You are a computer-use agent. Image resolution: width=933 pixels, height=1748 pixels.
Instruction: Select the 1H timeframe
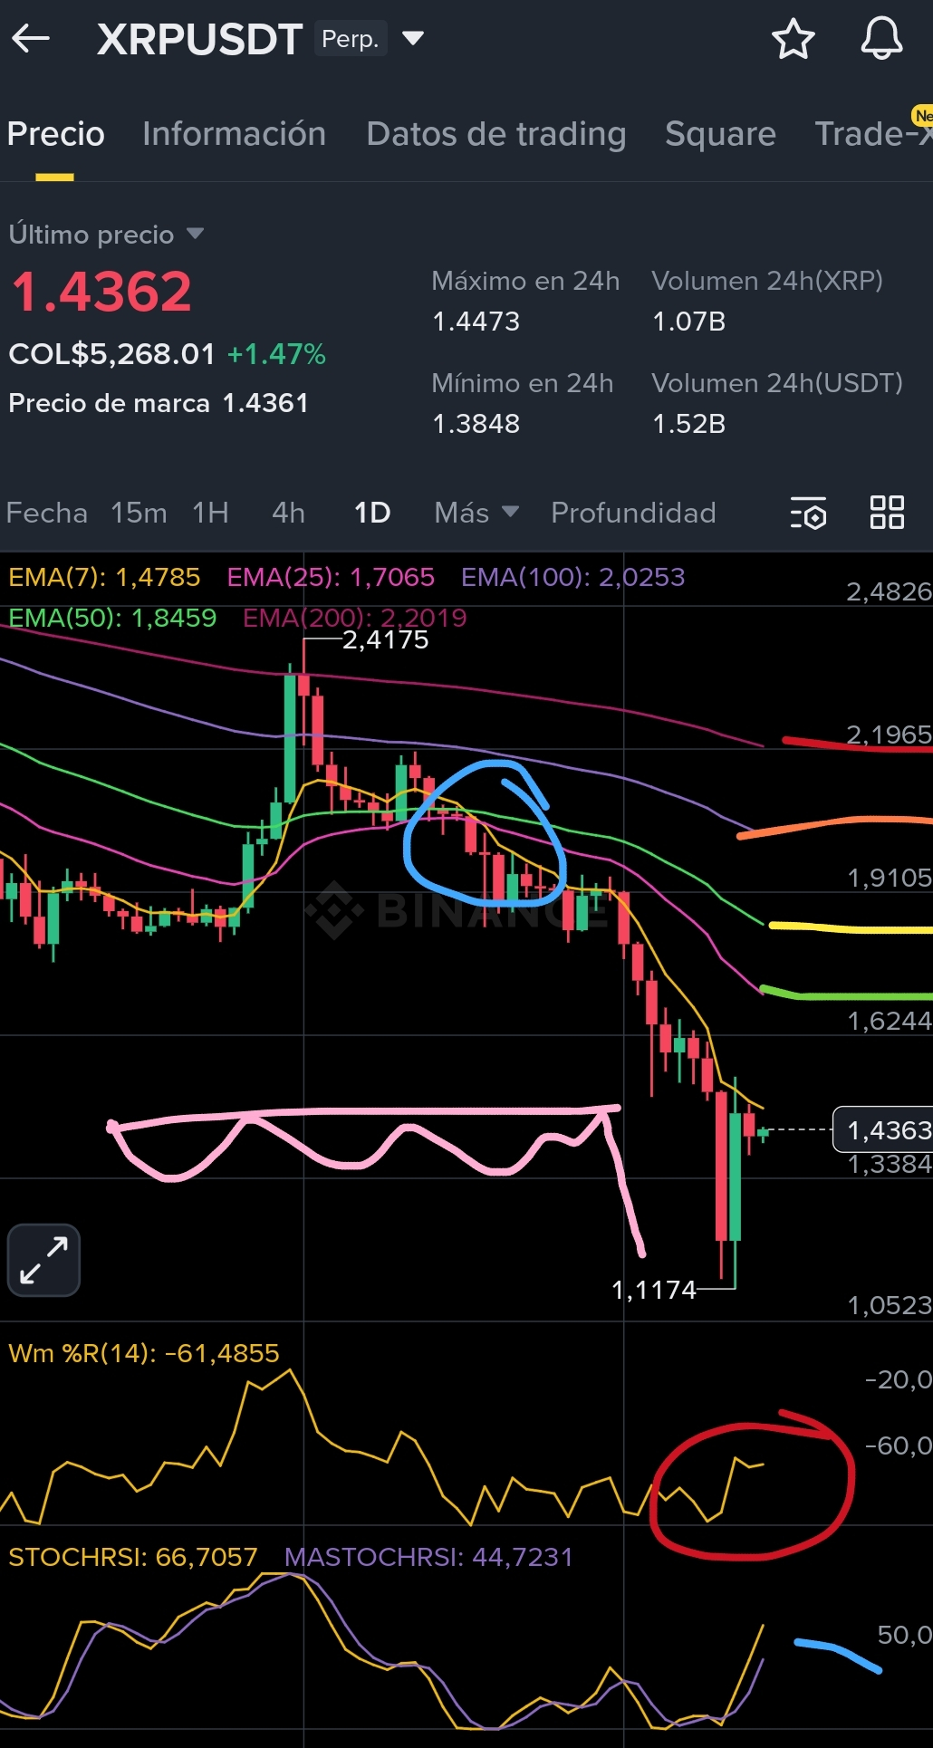tap(210, 513)
